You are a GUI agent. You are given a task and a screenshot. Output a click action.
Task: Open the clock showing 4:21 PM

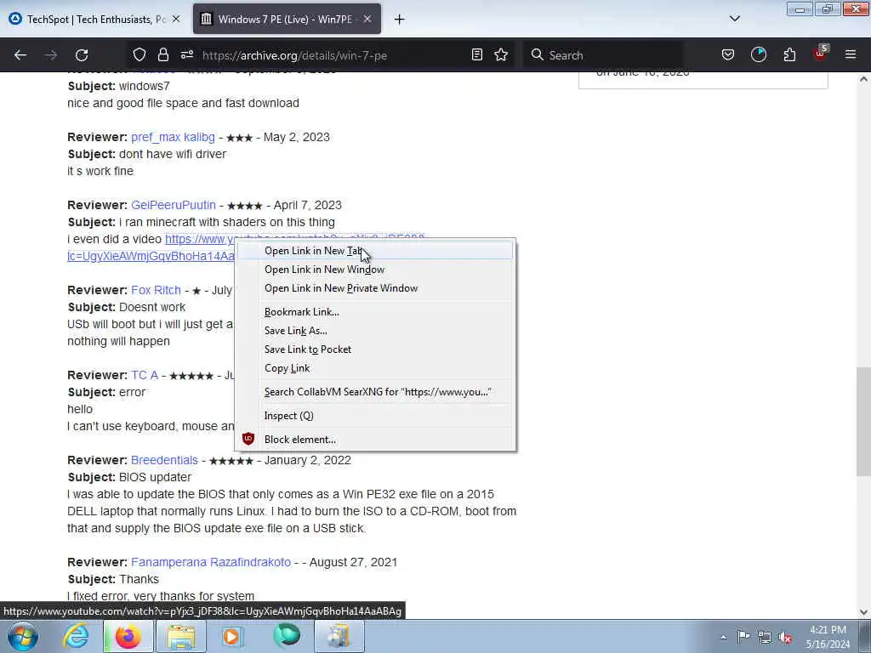828,637
